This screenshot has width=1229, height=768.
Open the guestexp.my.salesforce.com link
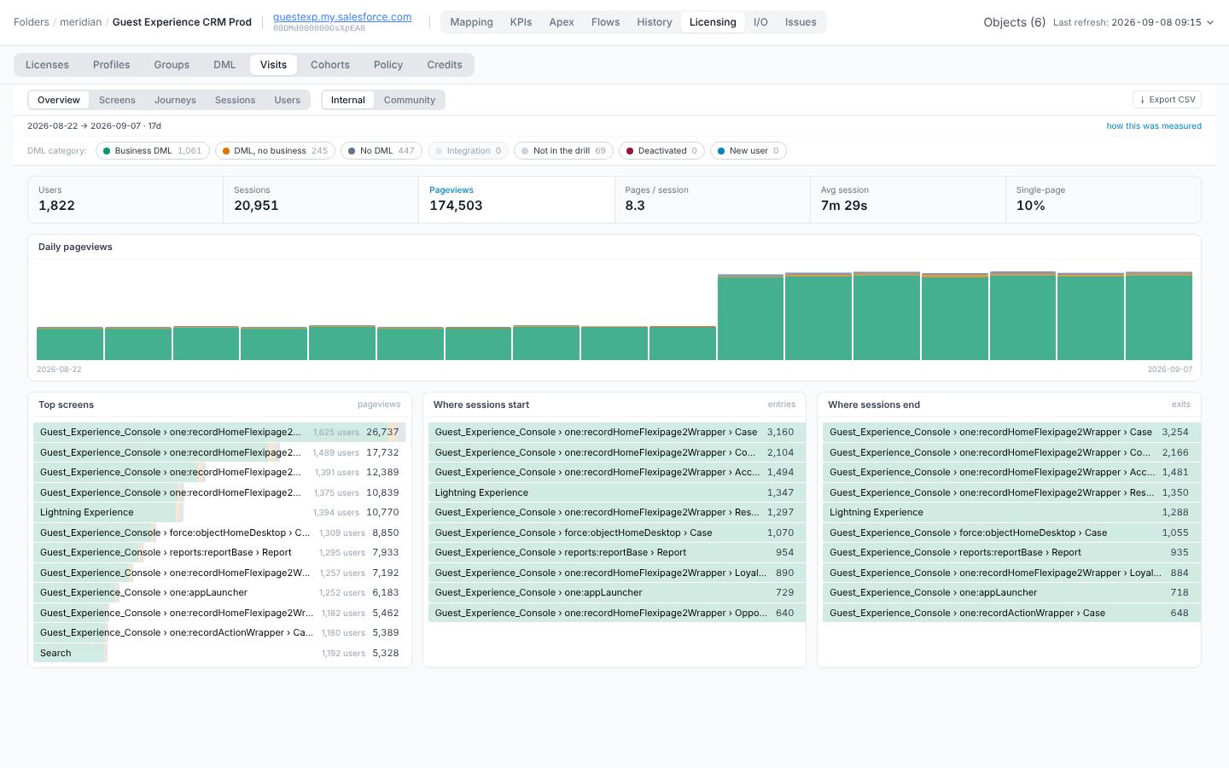tap(342, 17)
